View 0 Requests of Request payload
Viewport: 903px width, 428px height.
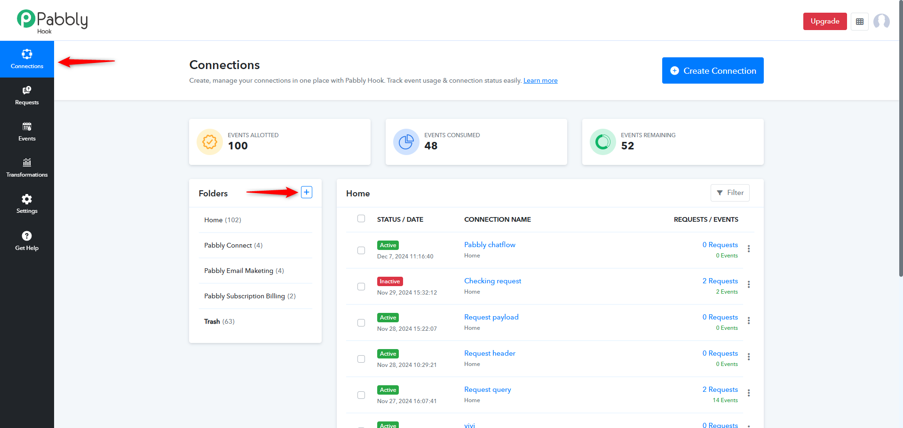tap(720, 317)
